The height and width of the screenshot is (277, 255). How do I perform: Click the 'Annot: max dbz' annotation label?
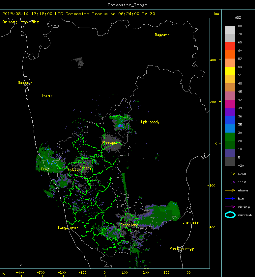pos(21,22)
